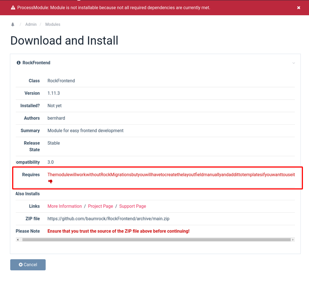Collapse the RockFrontend panel with the chevron
Screen dimensions: 309x285
tap(293, 63)
